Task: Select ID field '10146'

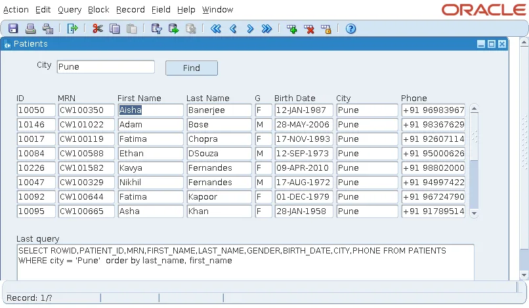Action: pos(36,125)
